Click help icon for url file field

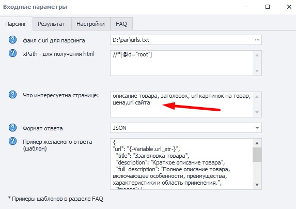click(12, 40)
